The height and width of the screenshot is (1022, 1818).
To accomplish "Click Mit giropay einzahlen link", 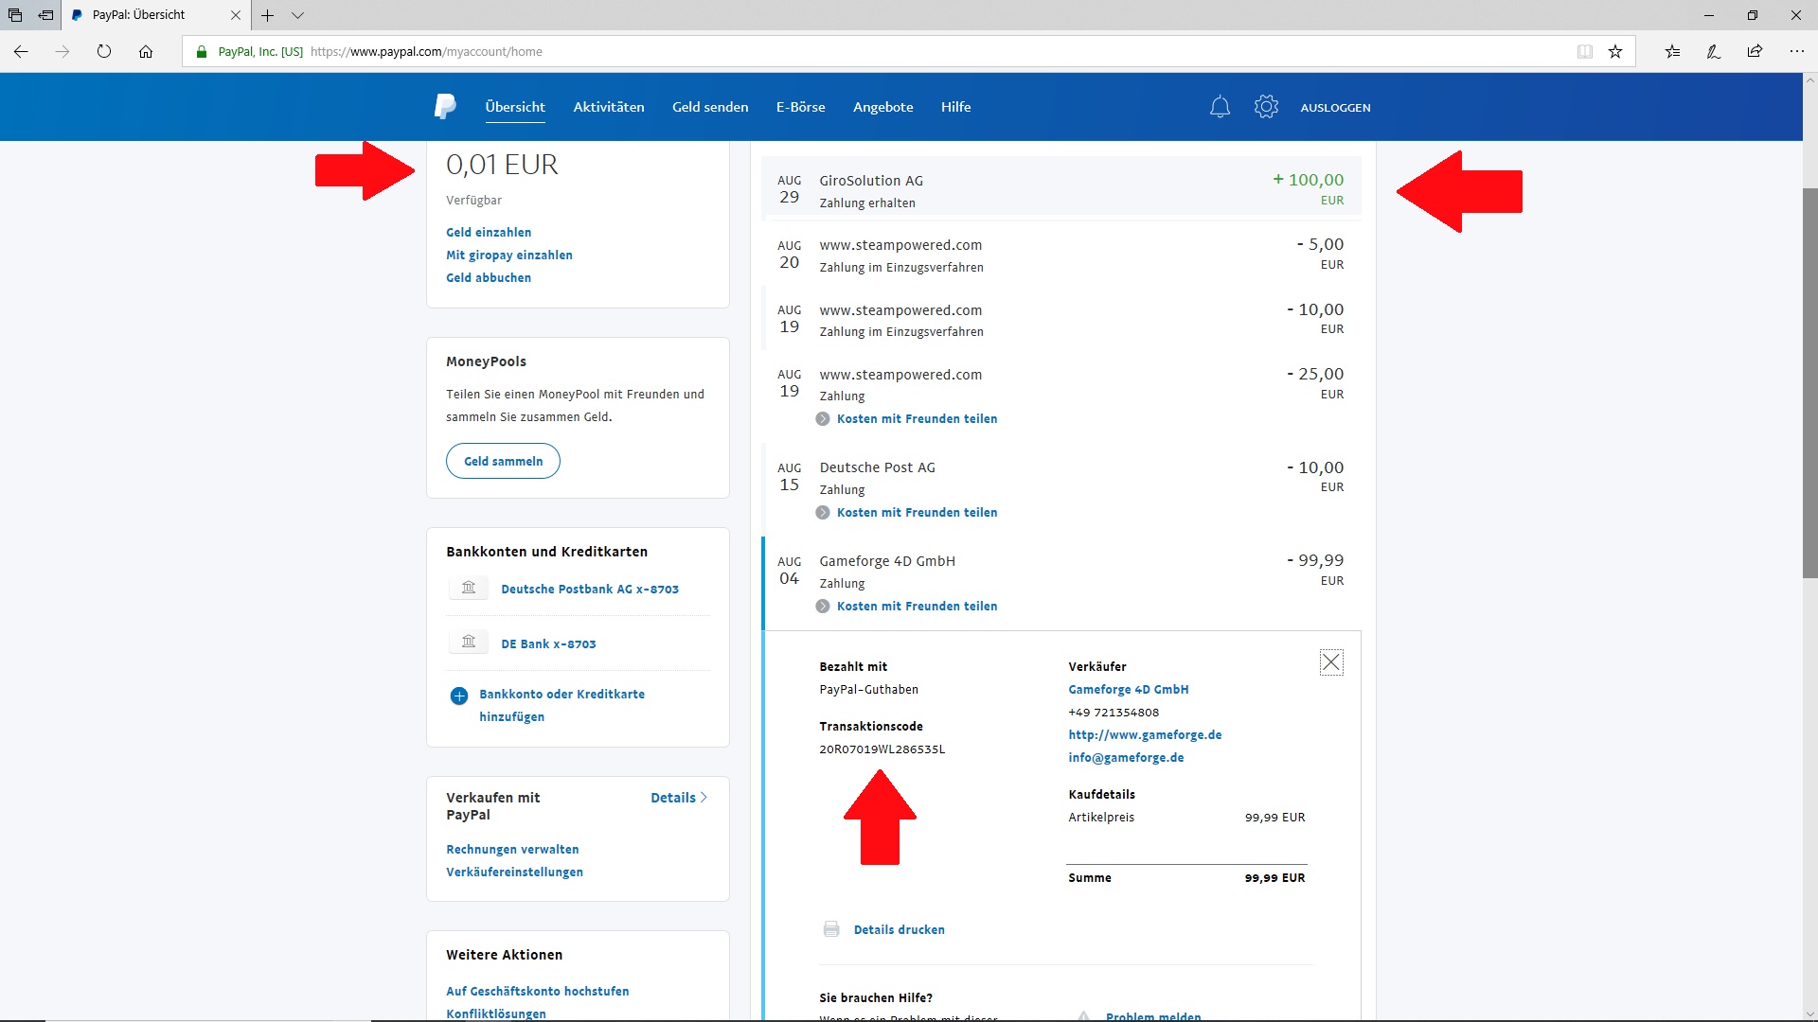I will 509,255.
